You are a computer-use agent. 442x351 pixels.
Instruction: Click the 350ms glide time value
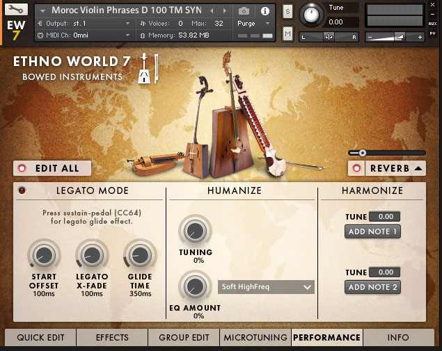[x=141, y=293]
